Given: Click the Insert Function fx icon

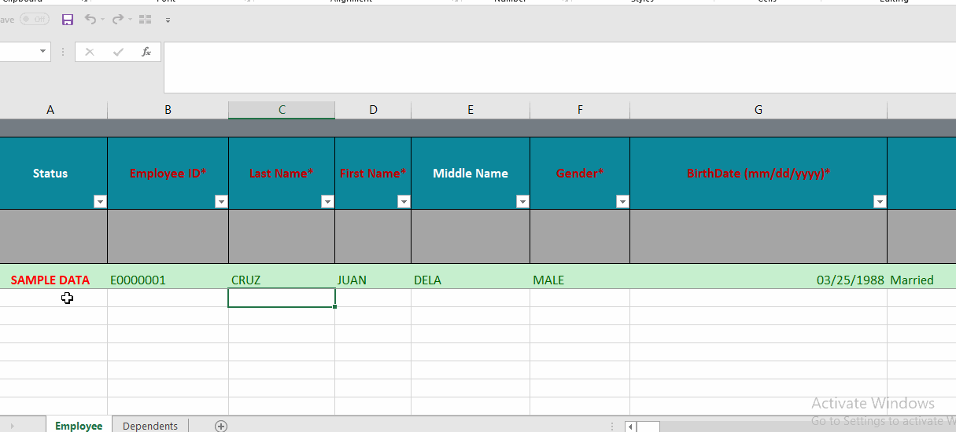Looking at the screenshot, I should [x=146, y=52].
